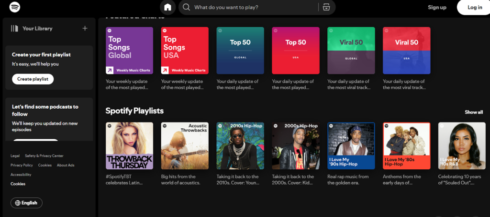Click the Spotify Playlists section heading

(x=134, y=111)
